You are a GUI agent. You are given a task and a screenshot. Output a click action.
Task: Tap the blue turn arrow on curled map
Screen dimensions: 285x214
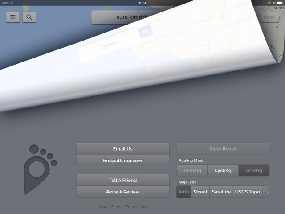coord(145,32)
